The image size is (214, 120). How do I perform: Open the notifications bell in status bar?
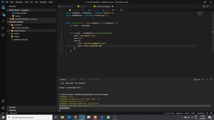[211, 113]
